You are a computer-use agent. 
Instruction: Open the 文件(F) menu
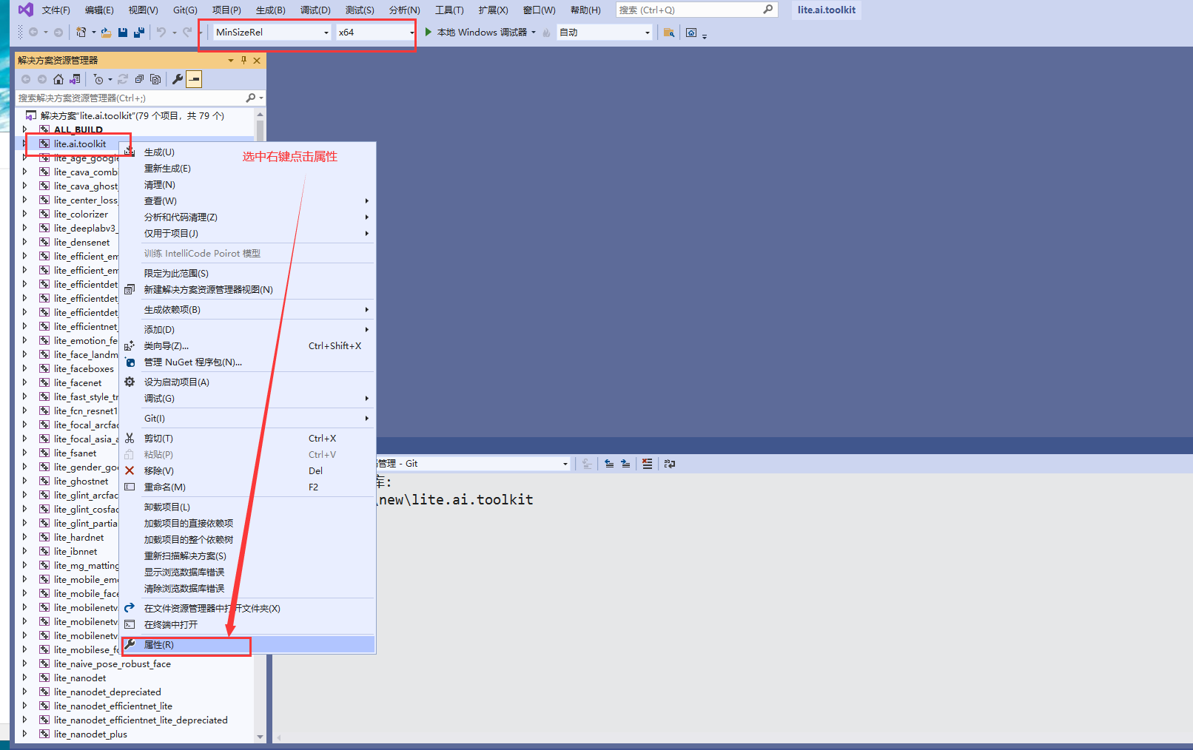[56, 10]
